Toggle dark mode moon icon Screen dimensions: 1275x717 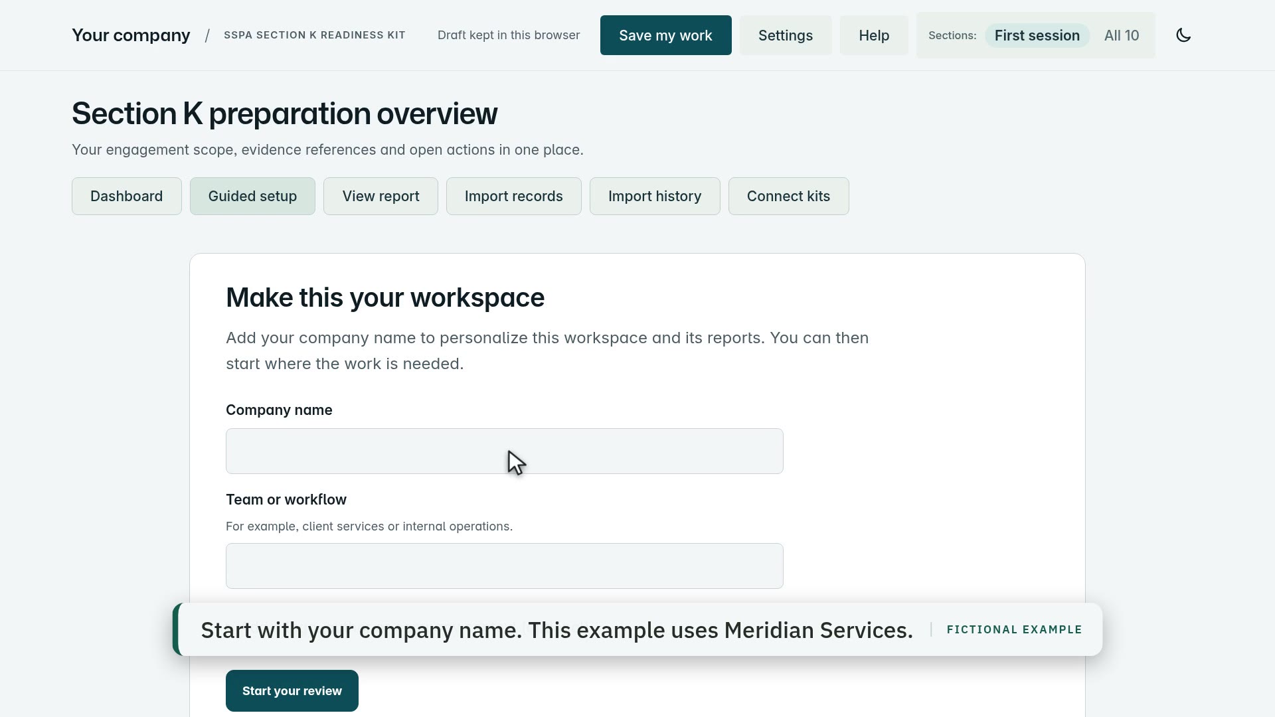click(1183, 35)
